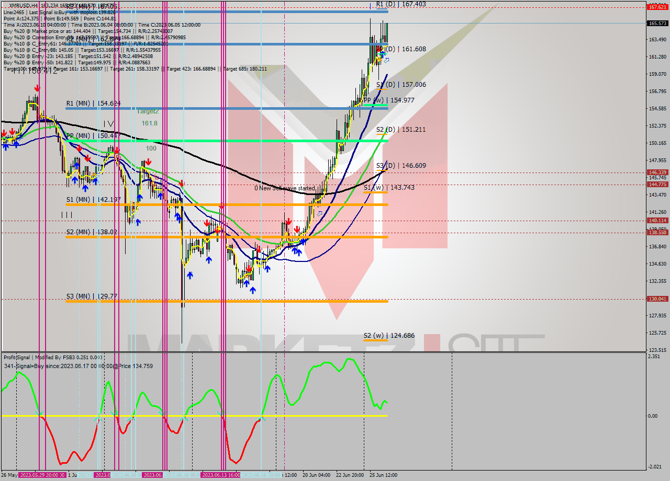Click the S2 (MN) 138.02 label

[x=92, y=232]
